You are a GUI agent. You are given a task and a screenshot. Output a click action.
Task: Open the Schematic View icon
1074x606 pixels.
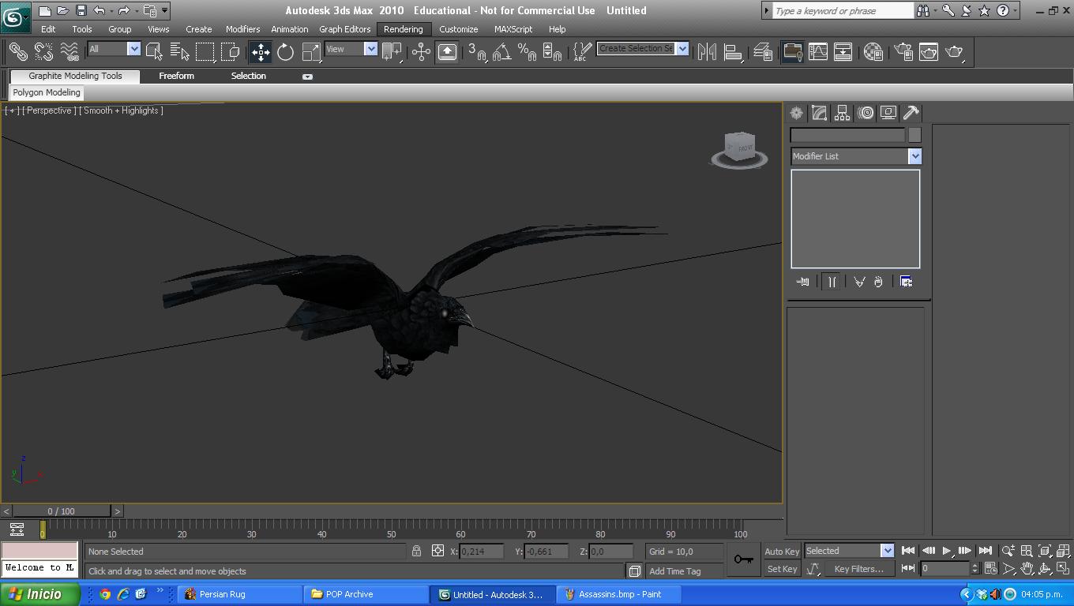pyautogui.click(x=843, y=52)
